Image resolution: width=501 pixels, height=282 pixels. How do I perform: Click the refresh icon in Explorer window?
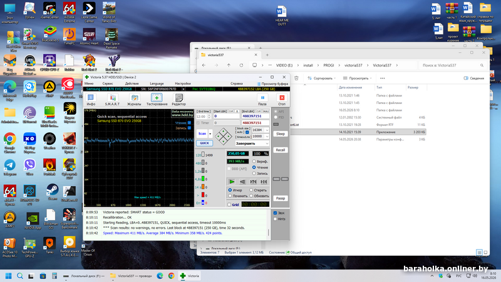241,65
